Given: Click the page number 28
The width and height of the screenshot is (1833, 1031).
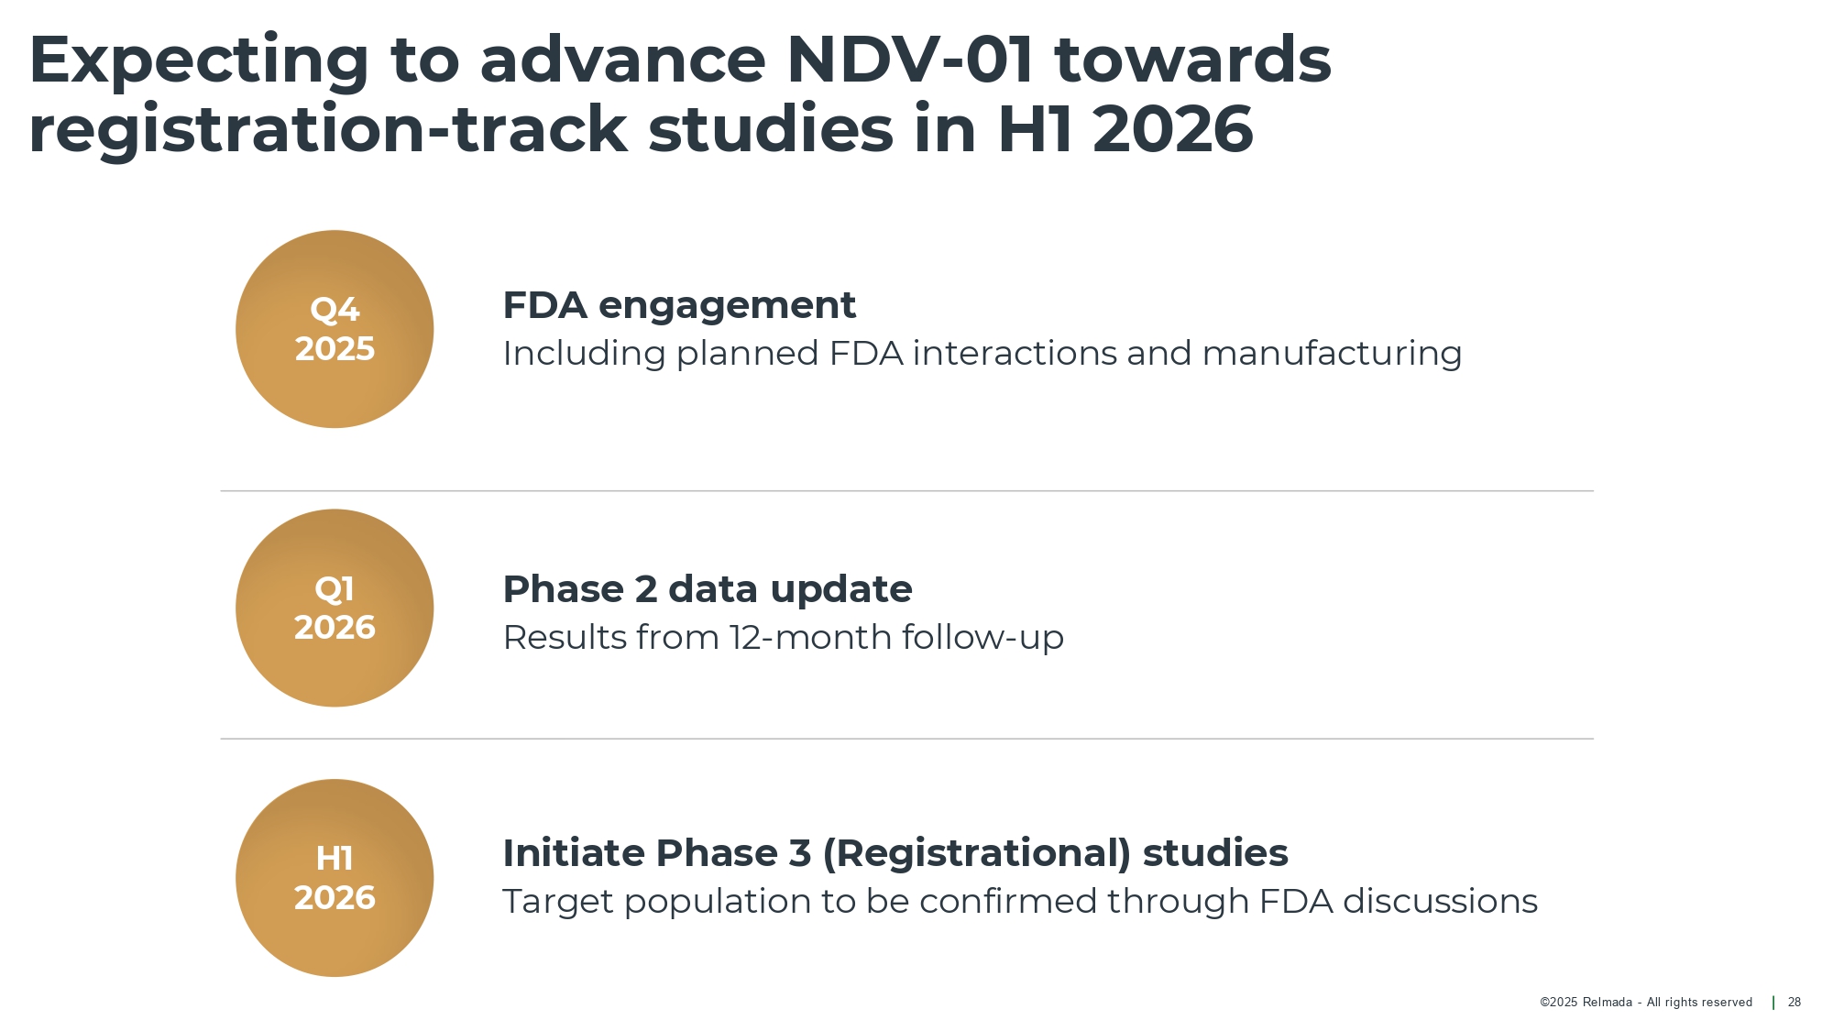Looking at the screenshot, I should tap(1795, 1003).
